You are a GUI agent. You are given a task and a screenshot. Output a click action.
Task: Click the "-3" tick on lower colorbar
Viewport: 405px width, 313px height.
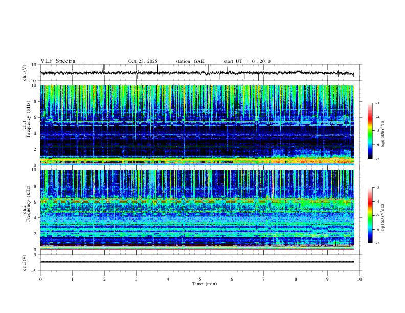[377, 188]
